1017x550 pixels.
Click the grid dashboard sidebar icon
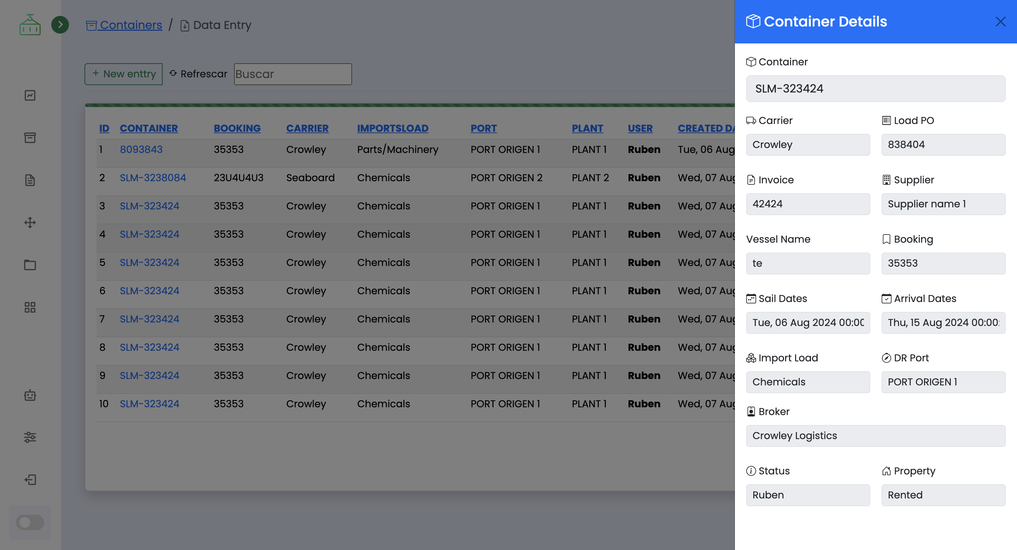(30, 307)
